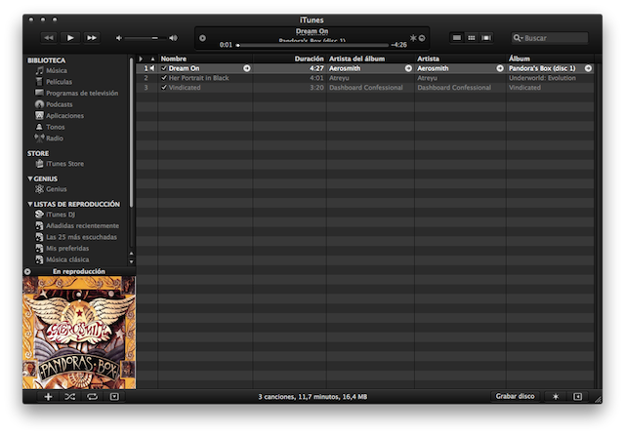Image resolution: width=625 pixels, height=435 pixels.
Task: Click the ascending sort indicator column
Action: click(152, 59)
